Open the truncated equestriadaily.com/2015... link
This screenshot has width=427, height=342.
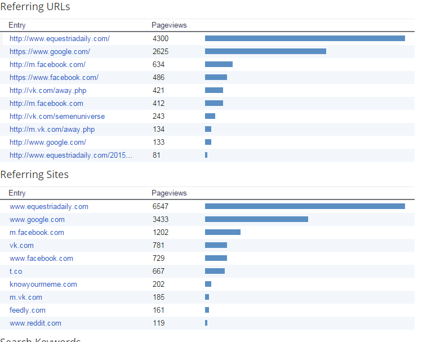point(71,155)
